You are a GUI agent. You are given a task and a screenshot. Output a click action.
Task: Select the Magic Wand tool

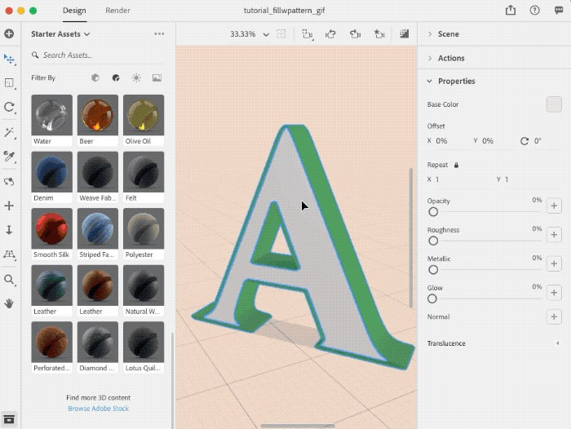[x=9, y=132]
